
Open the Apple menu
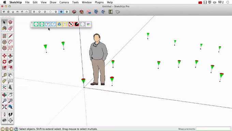point(5,2)
